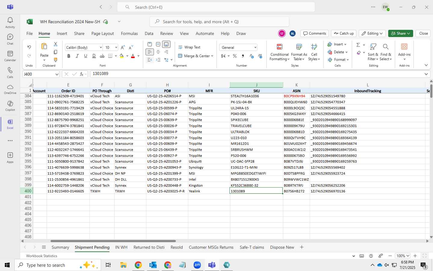The image size is (433, 271).
Task: Open Format As Table menu
Action: 299,52
